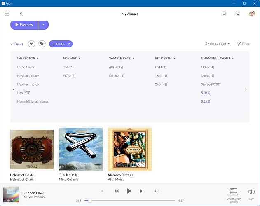Image resolution: width=260 pixels, height=206 pixels.
Task: Filter by 48kHz (2) sample rate
Action: tap(116, 67)
